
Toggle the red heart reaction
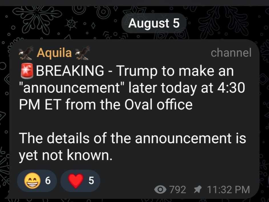pyautogui.click(x=76, y=181)
